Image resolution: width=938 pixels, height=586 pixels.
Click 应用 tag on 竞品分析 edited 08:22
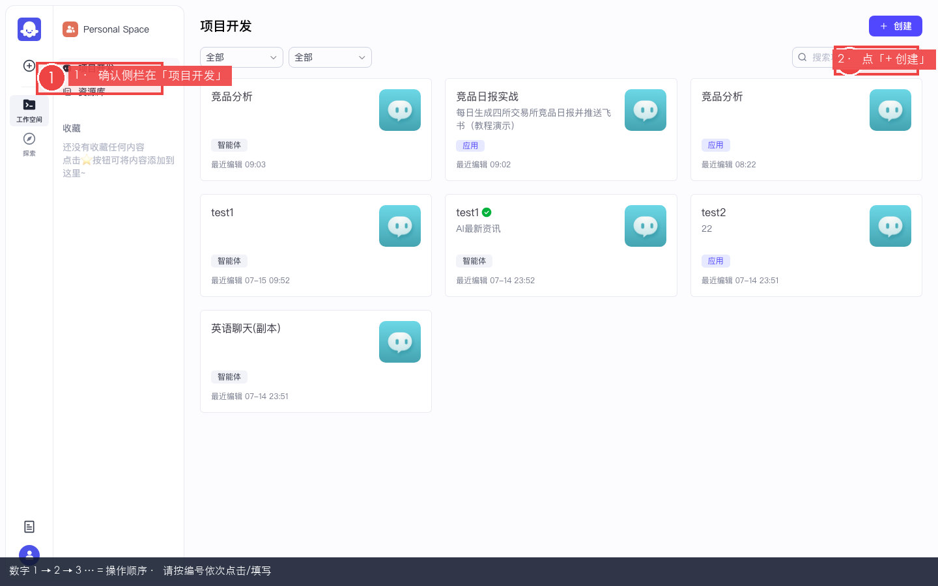pyautogui.click(x=715, y=145)
